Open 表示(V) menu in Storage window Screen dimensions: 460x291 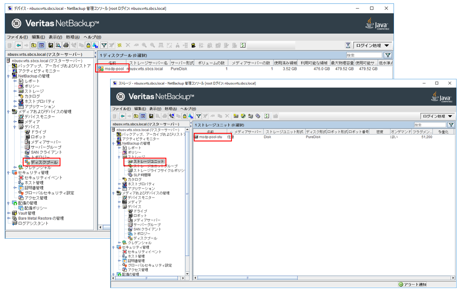(x=155, y=109)
